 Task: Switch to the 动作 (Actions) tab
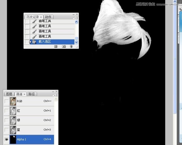pyautogui.click(x=48, y=17)
